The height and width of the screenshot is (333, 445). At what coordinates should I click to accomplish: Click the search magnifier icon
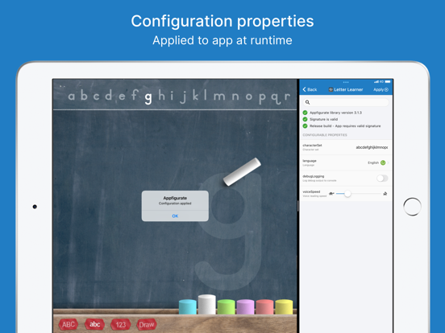pos(307,102)
